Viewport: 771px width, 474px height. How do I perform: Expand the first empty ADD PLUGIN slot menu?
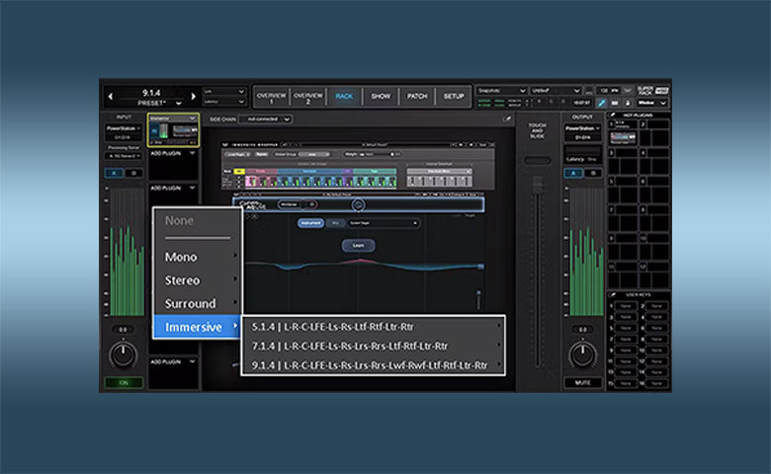[x=173, y=154]
